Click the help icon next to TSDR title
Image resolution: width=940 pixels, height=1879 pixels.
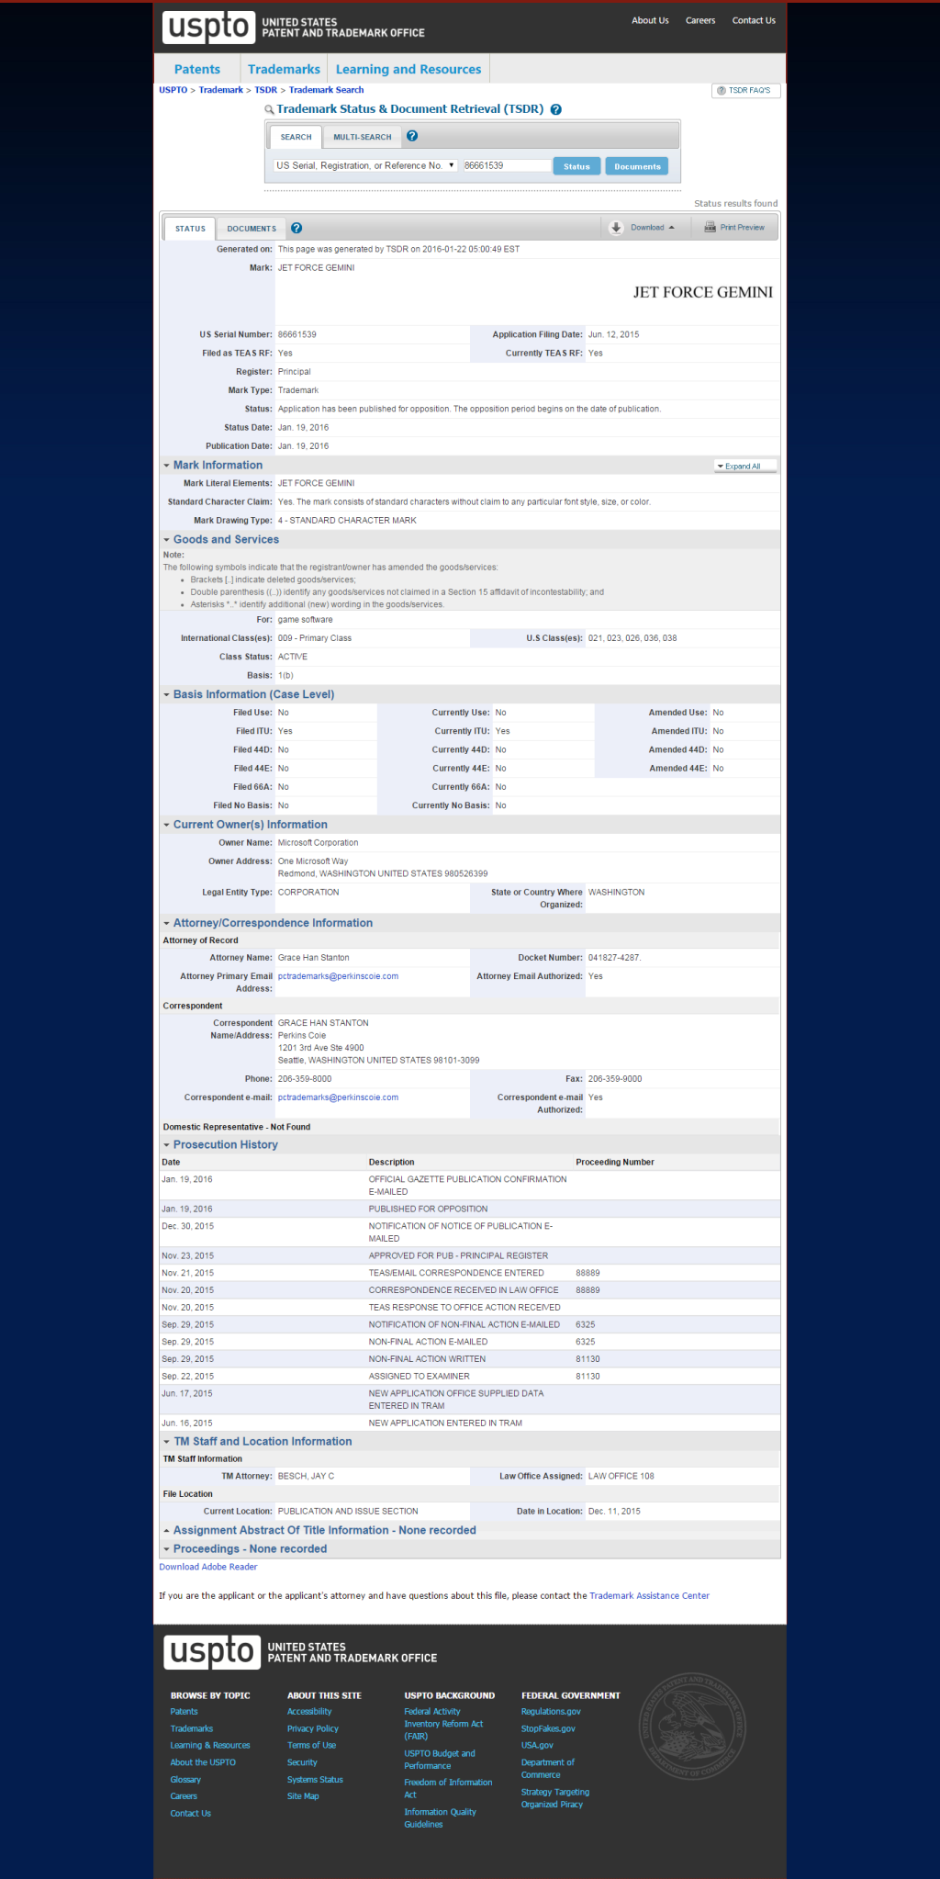(x=556, y=109)
